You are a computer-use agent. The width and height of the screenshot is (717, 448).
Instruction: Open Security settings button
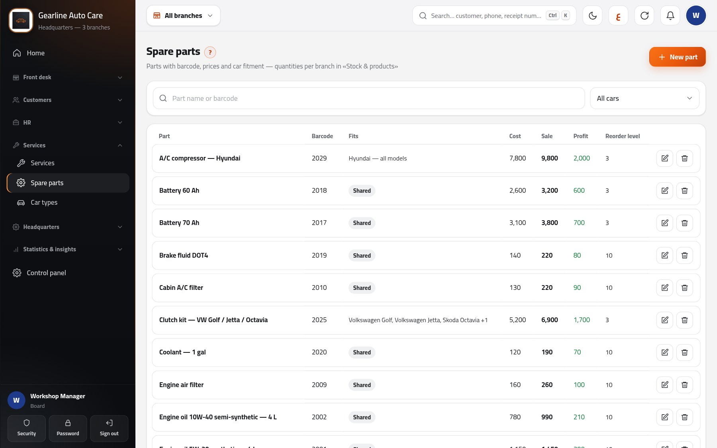[27, 428]
